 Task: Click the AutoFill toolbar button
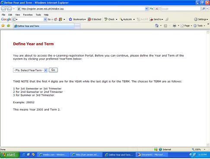tap(142, 19)
